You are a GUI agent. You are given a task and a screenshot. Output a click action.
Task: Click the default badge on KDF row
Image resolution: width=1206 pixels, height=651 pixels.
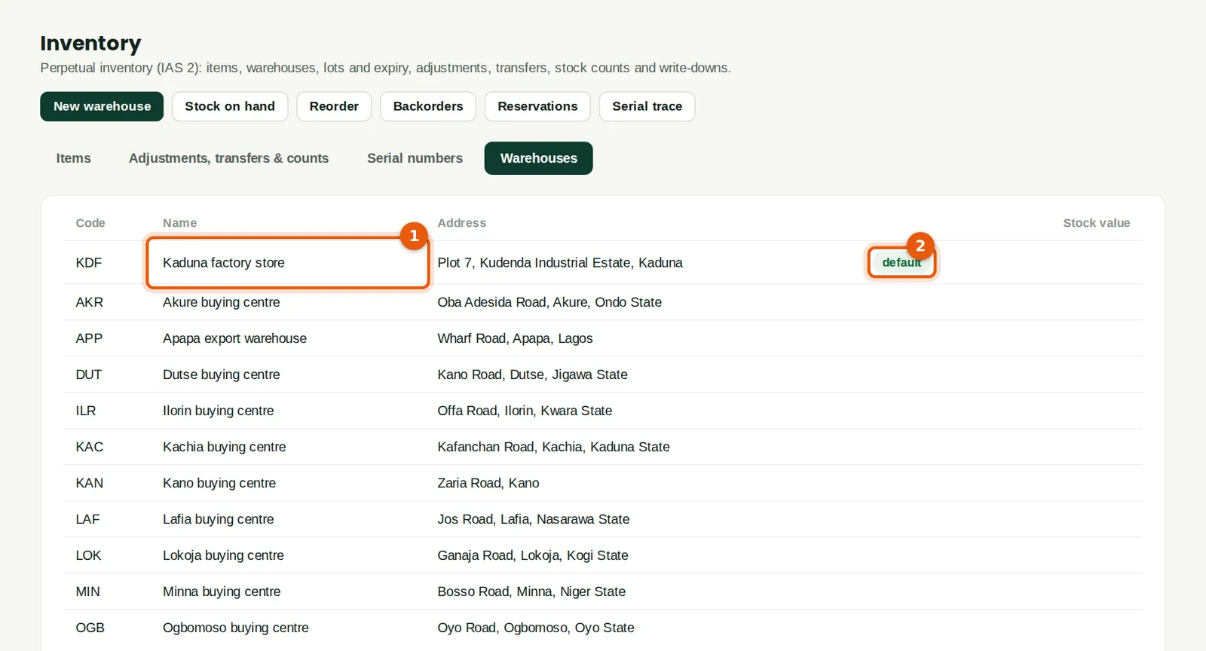(x=901, y=262)
